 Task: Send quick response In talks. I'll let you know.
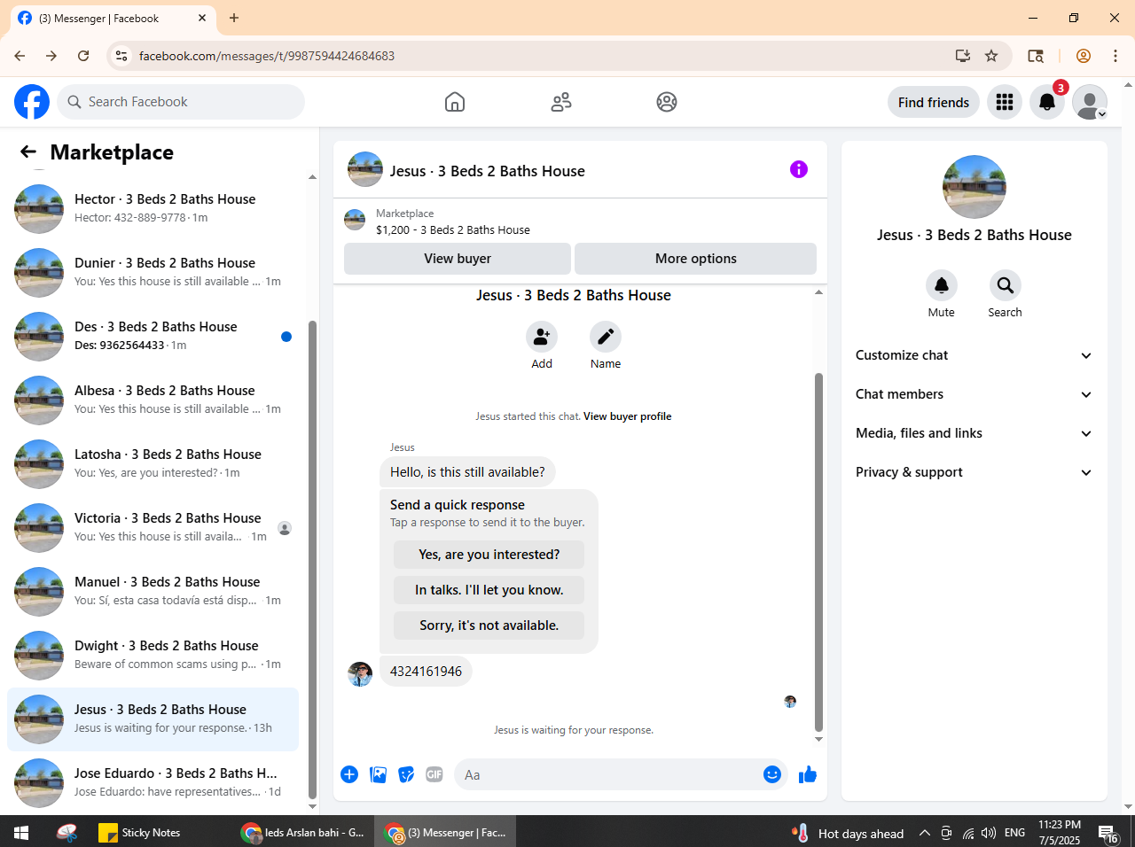(x=489, y=590)
